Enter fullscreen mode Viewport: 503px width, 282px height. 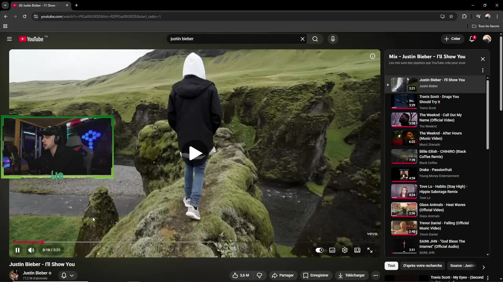click(x=370, y=250)
